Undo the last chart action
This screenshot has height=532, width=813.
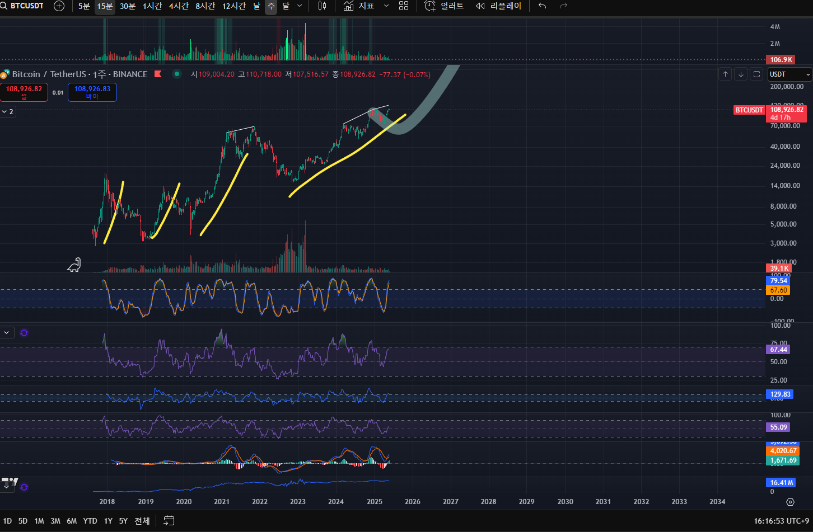click(x=542, y=6)
